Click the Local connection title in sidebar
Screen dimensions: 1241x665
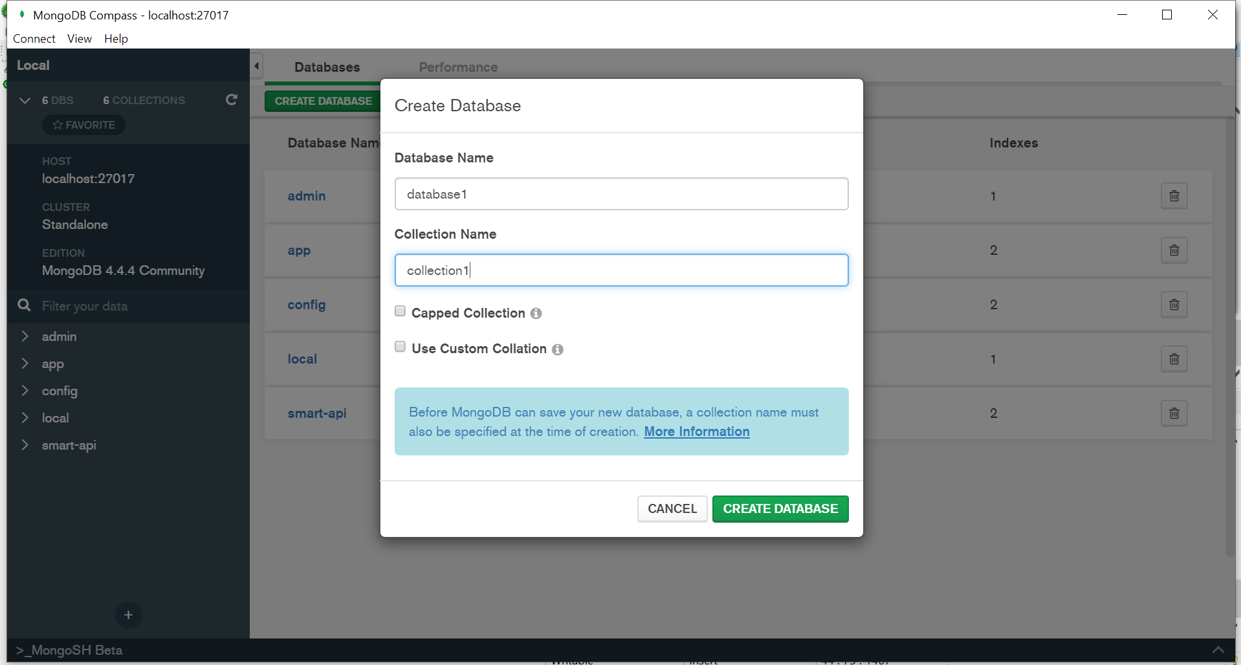coord(33,65)
